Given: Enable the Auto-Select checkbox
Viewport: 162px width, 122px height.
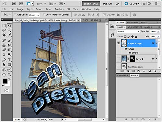Looking at the screenshot, I should click(x=15, y=15).
